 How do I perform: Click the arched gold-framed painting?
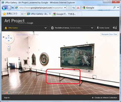34,59
